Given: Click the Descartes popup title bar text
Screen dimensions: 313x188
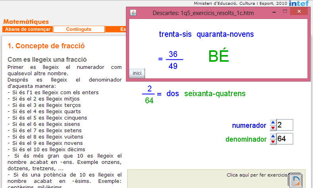Looking at the screenshot, I should (203, 13).
